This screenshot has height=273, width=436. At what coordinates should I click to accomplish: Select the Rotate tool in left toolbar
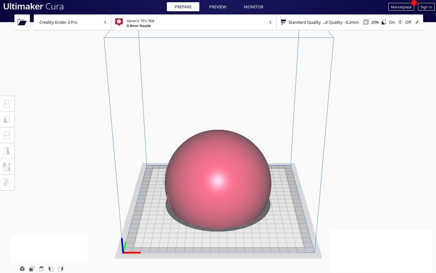click(7, 135)
